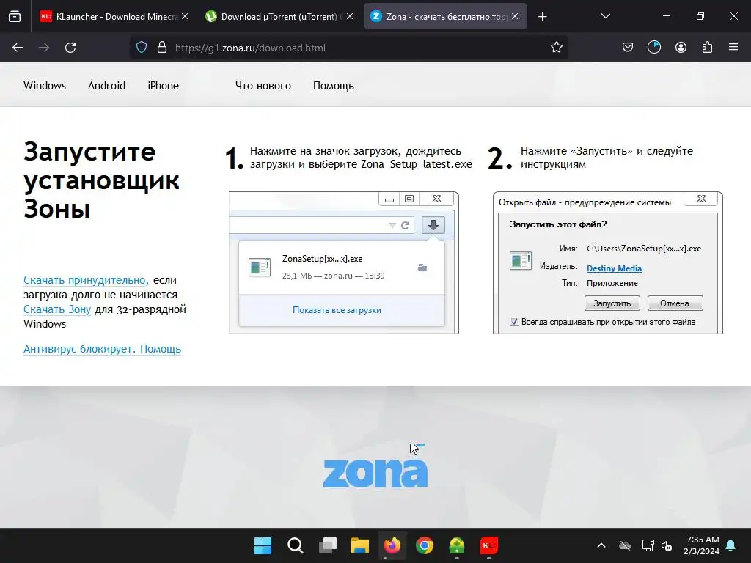
Task: Click the Скачать Зону 32-bit link
Action: point(57,309)
